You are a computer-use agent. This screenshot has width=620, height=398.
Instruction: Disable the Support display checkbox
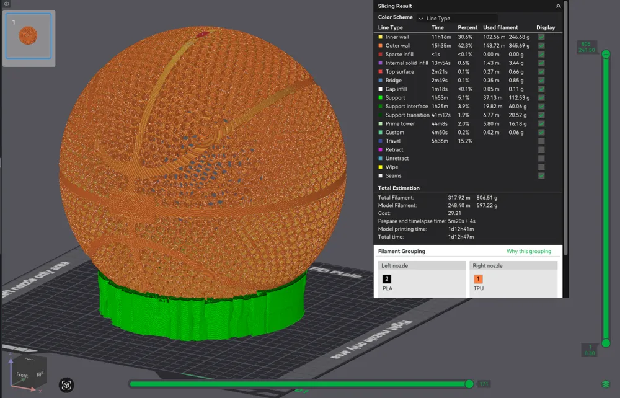click(541, 97)
